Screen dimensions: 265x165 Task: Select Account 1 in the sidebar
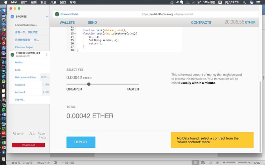click(20, 85)
